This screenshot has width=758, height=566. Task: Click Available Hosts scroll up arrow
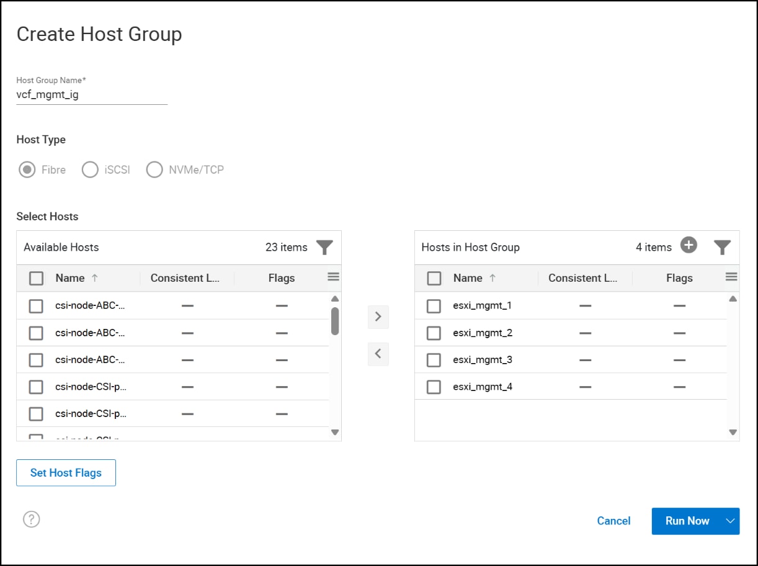coord(335,299)
